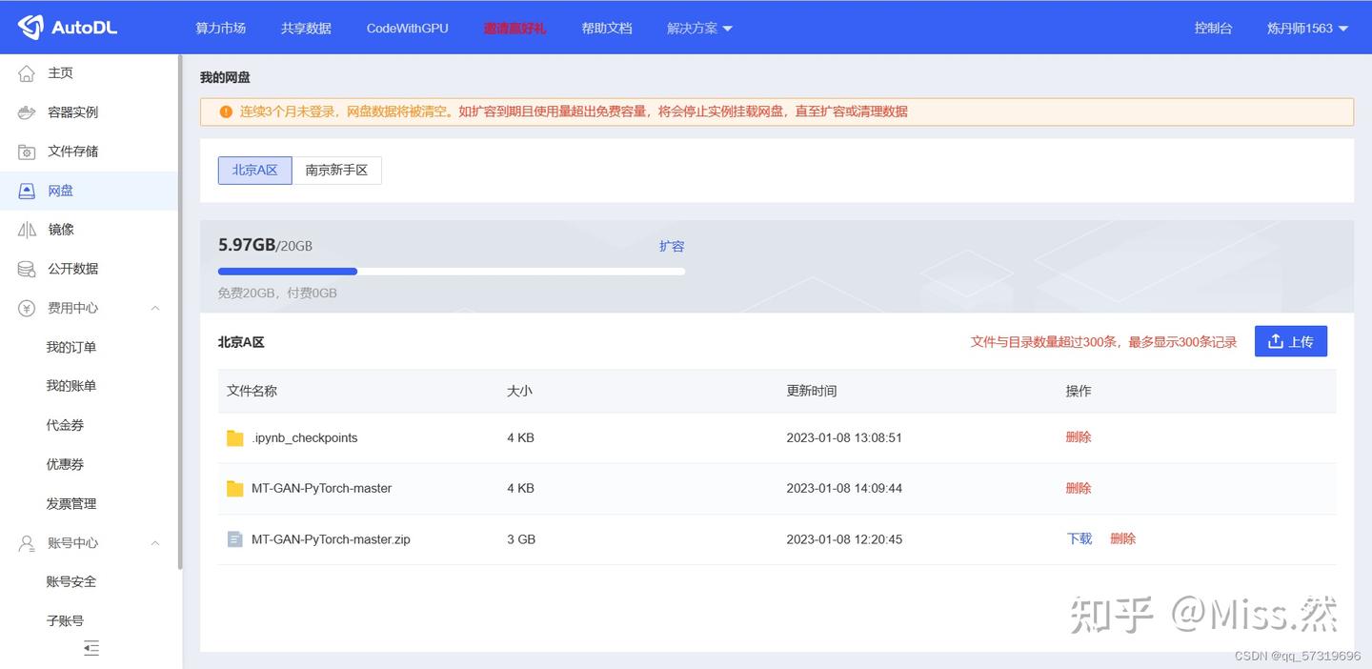The width and height of the screenshot is (1372, 669).
Task: Open 公开数据 using its database icon
Action: click(x=27, y=268)
